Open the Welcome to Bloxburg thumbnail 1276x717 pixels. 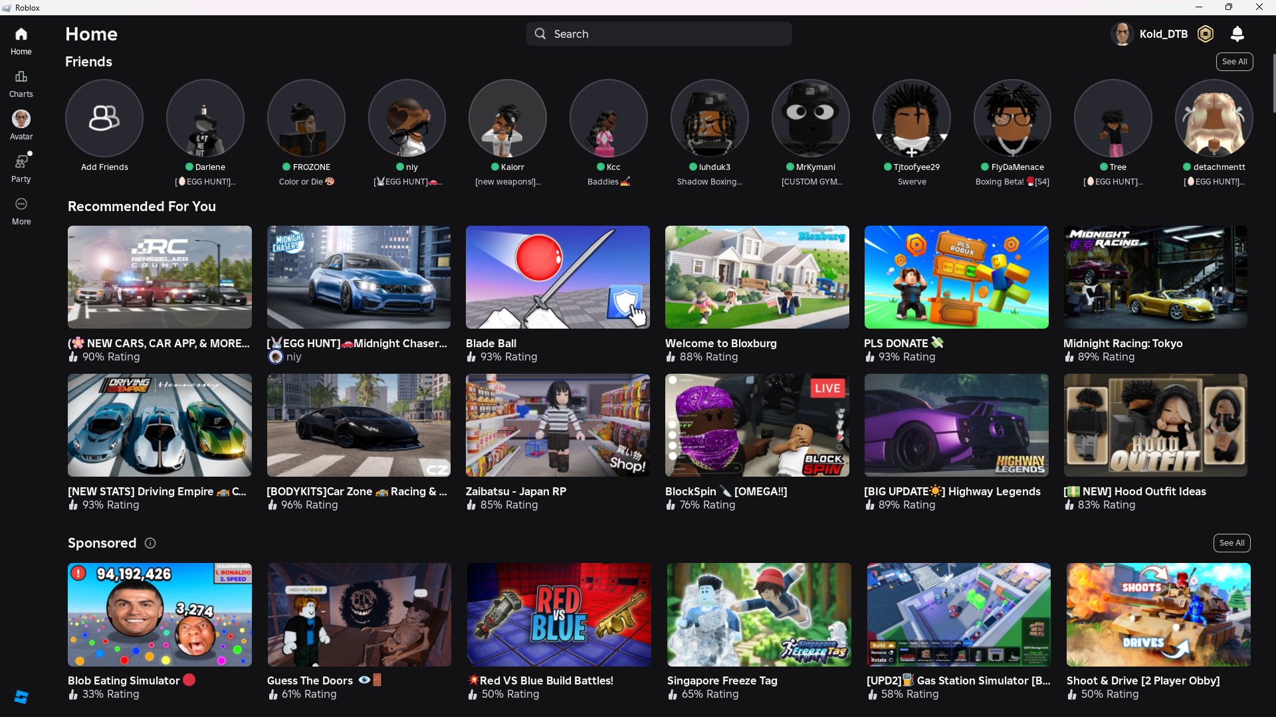tap(757, 277)
